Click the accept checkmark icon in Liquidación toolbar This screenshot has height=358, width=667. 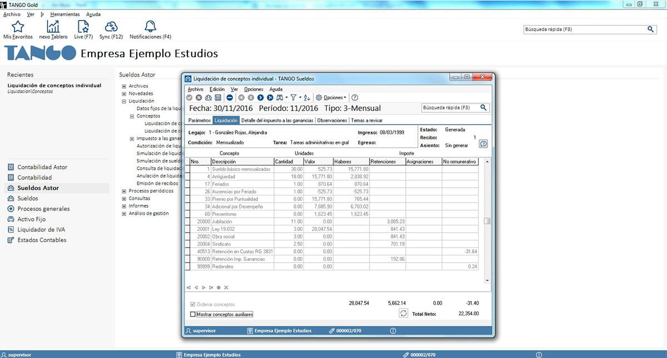pyautogui.click(x=190, y=97)
